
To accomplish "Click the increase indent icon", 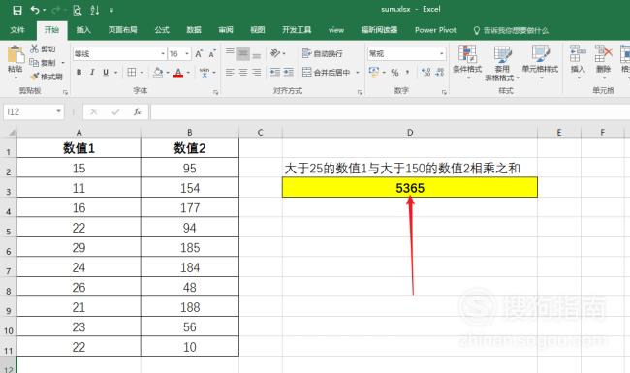I will point(289,73).
